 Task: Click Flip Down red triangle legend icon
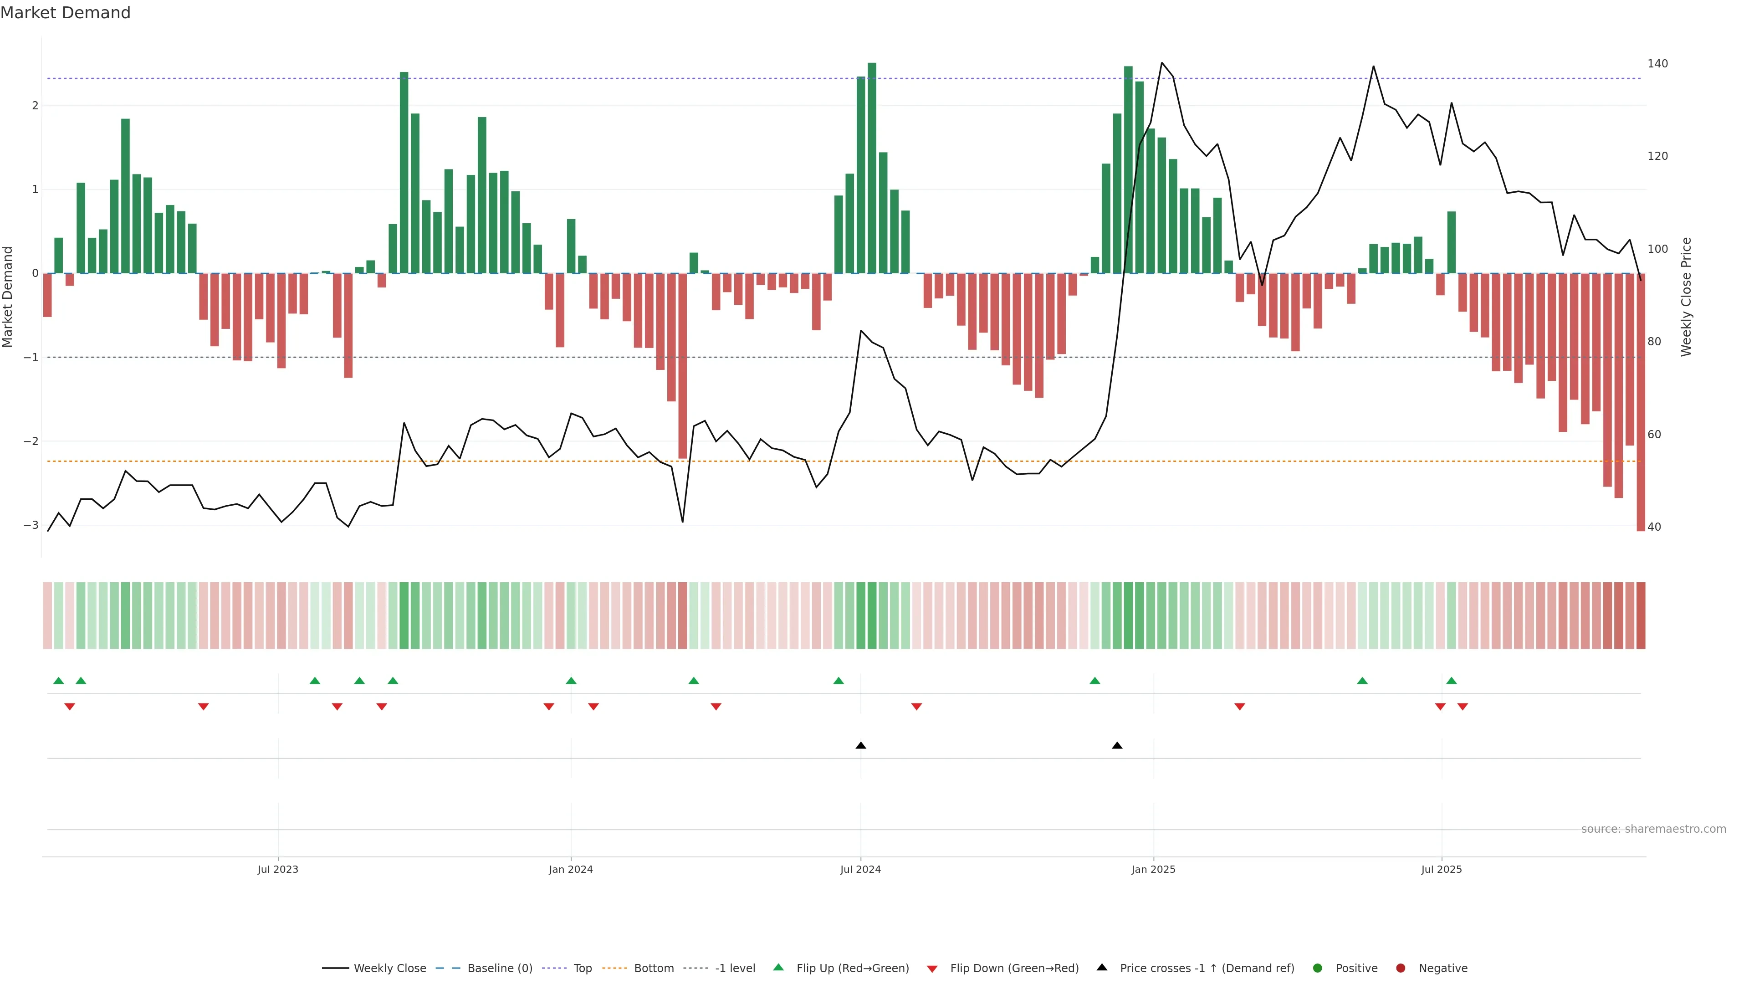pyautogui.click(x=932, y=969)
